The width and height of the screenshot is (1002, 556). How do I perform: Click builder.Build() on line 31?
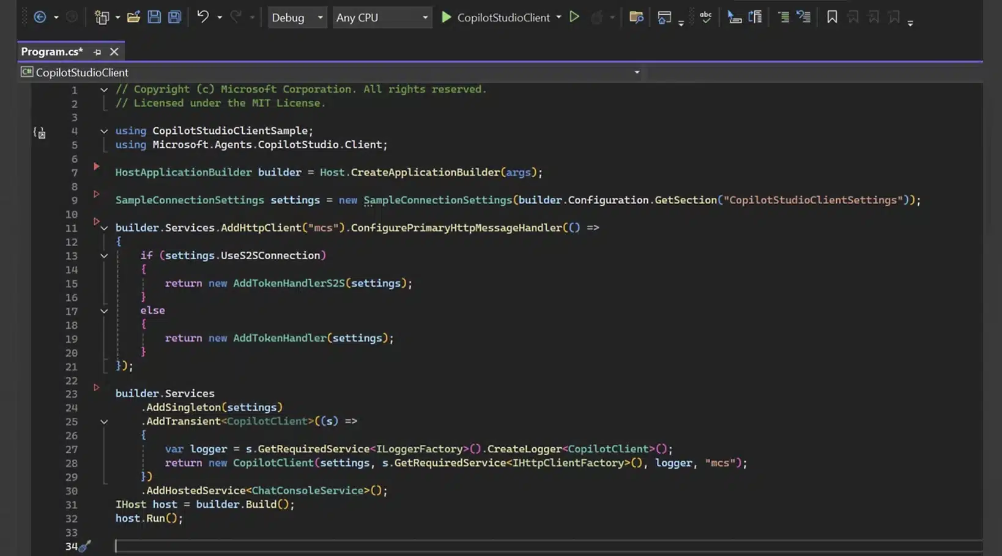pyautogui.click(x=245, y=504)
